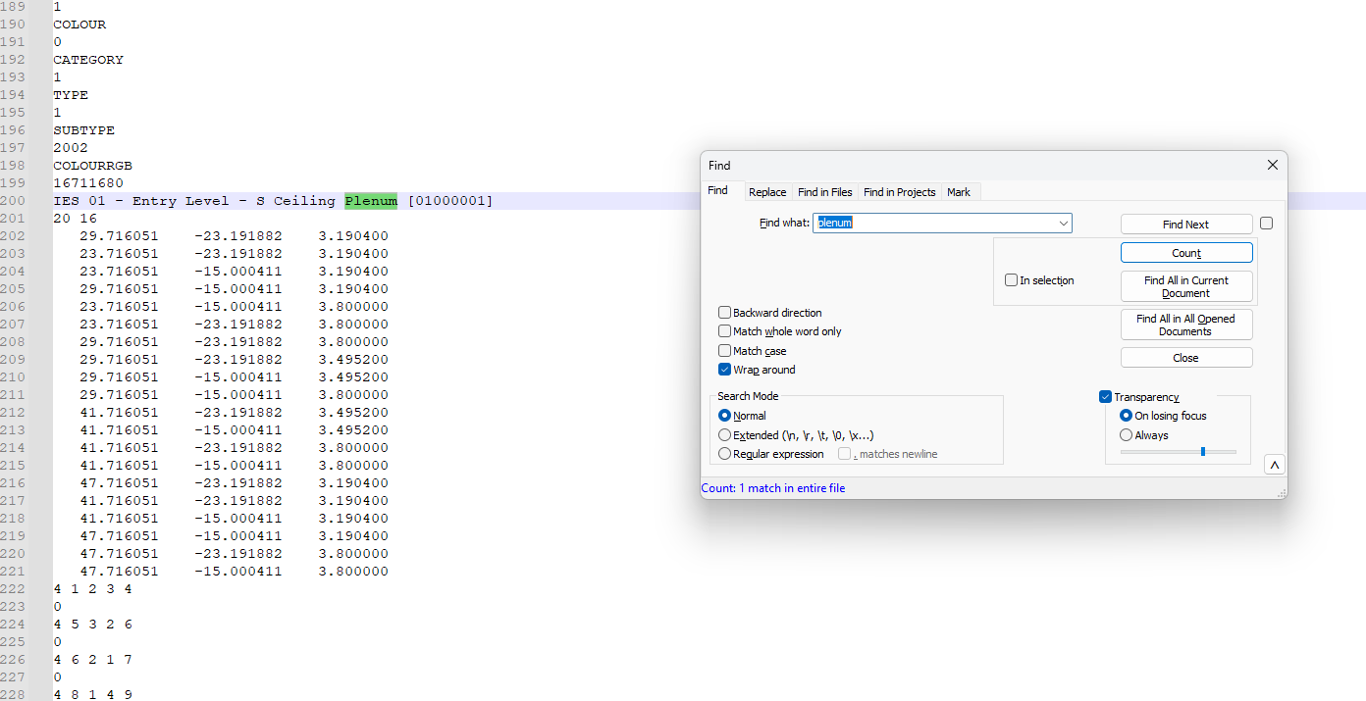
Task: Set transparency to Always
Action: [1126, 435]
